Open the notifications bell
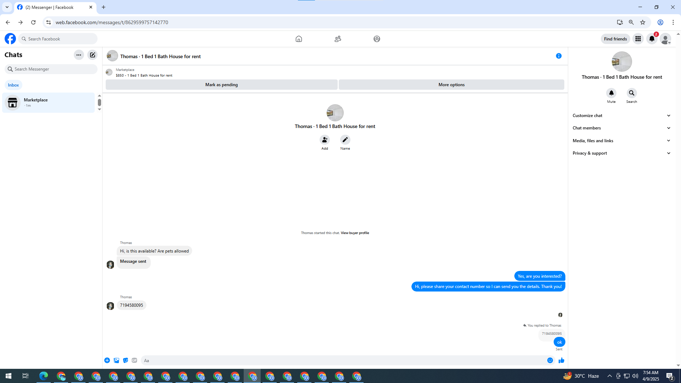 coord(652,39)
